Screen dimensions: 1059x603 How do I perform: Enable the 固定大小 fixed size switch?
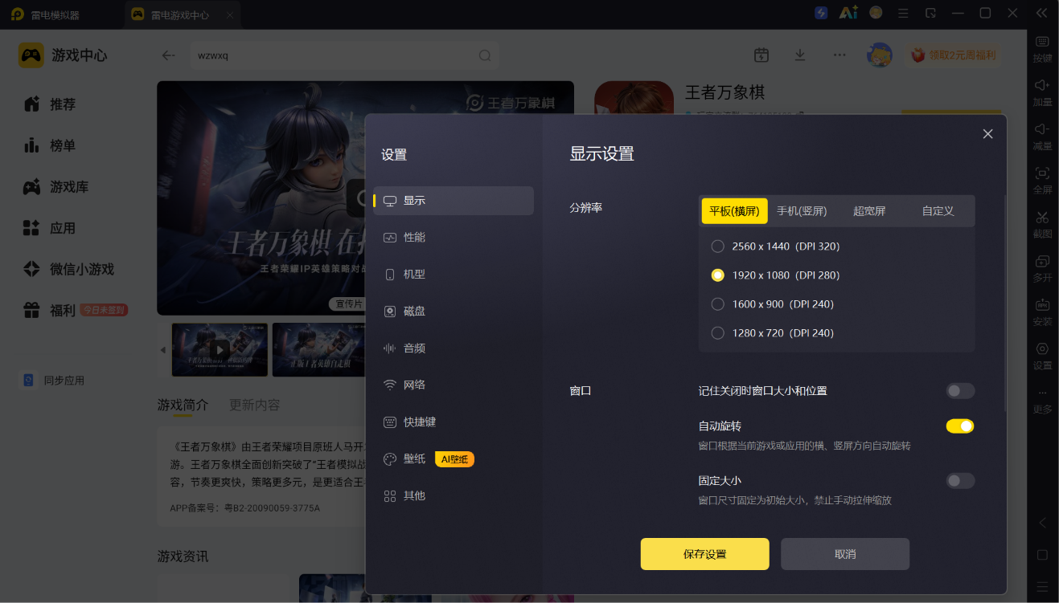tap(960, 481)
